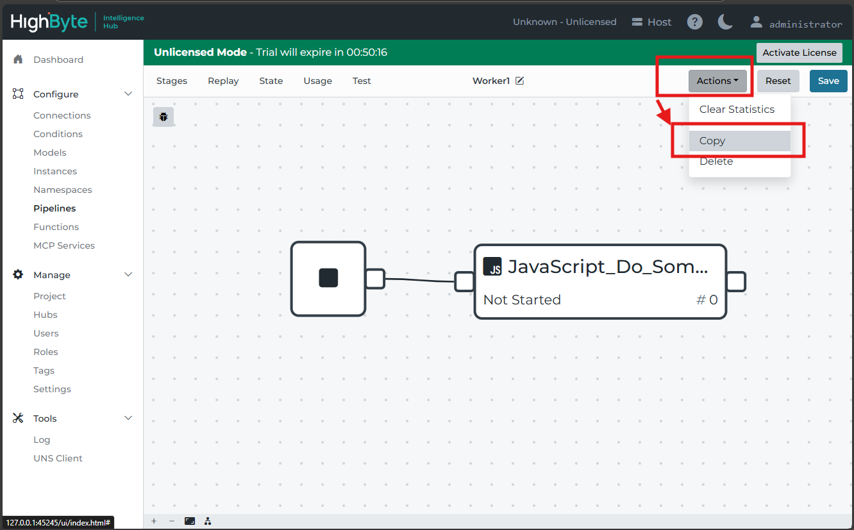Toggle dark mode with the moon icon
Screen dimensions: 854x530
(725, 22)
